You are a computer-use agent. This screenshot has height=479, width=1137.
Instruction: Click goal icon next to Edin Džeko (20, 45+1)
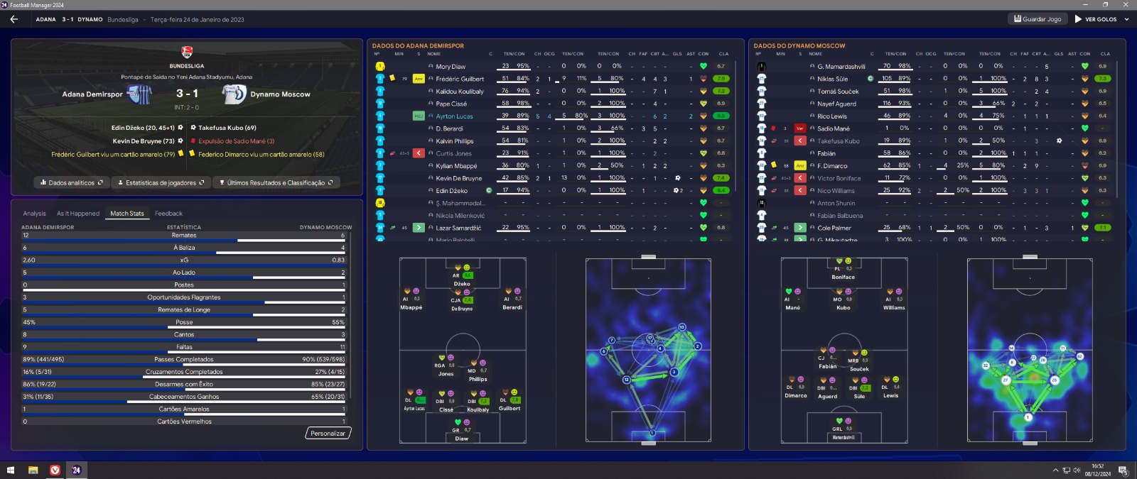click(x=180, y=128)
